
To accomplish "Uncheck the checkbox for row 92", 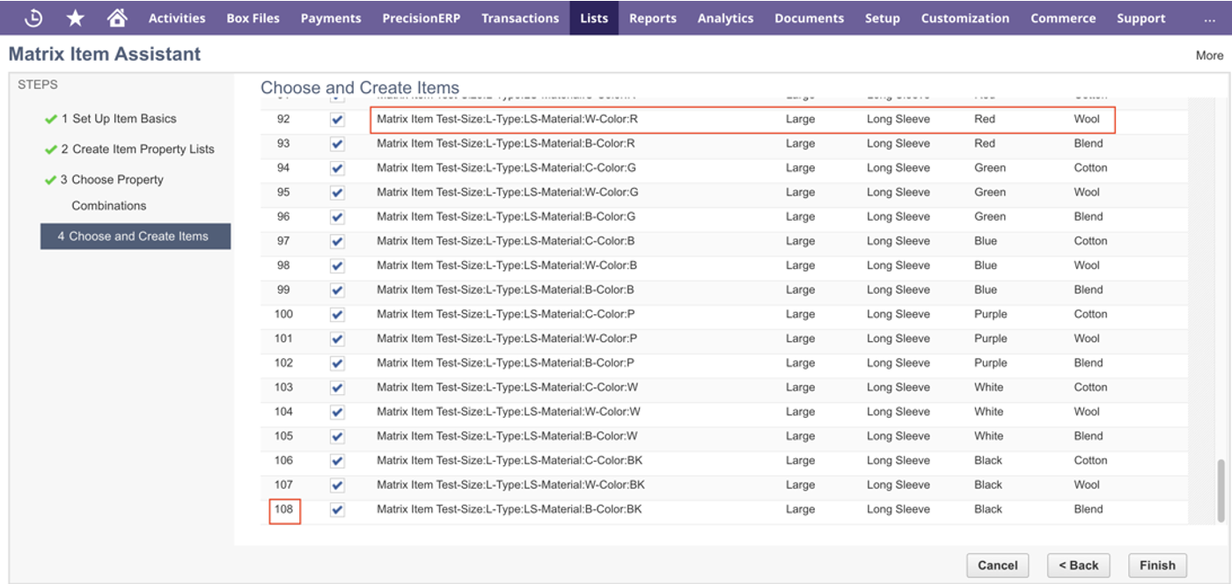I will [337, 120].
